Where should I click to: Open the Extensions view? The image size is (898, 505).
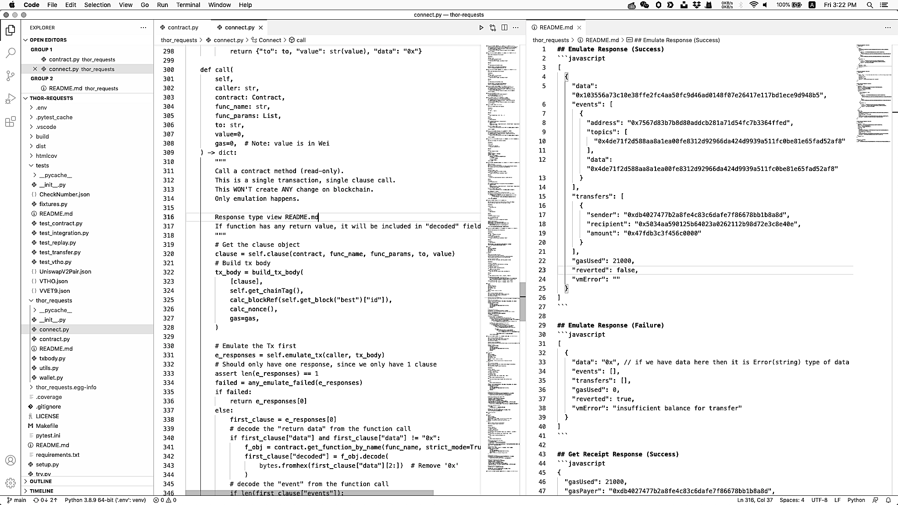tap(11, 121)
